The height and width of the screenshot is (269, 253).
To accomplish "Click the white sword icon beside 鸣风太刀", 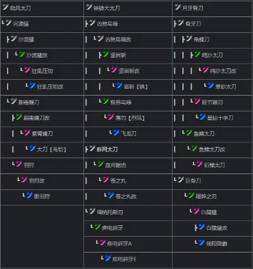I will point(6,7).
